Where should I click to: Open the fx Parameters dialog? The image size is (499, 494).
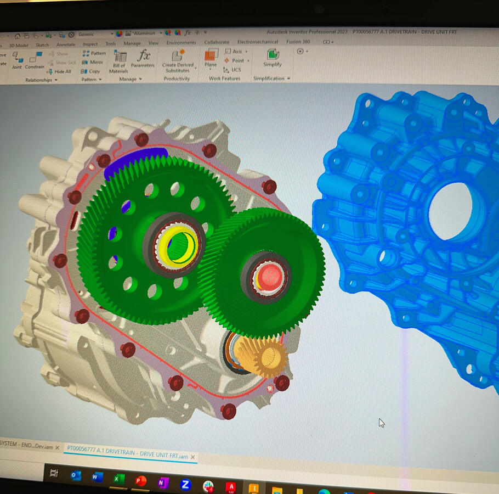click(x=143, y=59)
